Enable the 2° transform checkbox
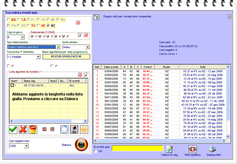 [8, 66]
